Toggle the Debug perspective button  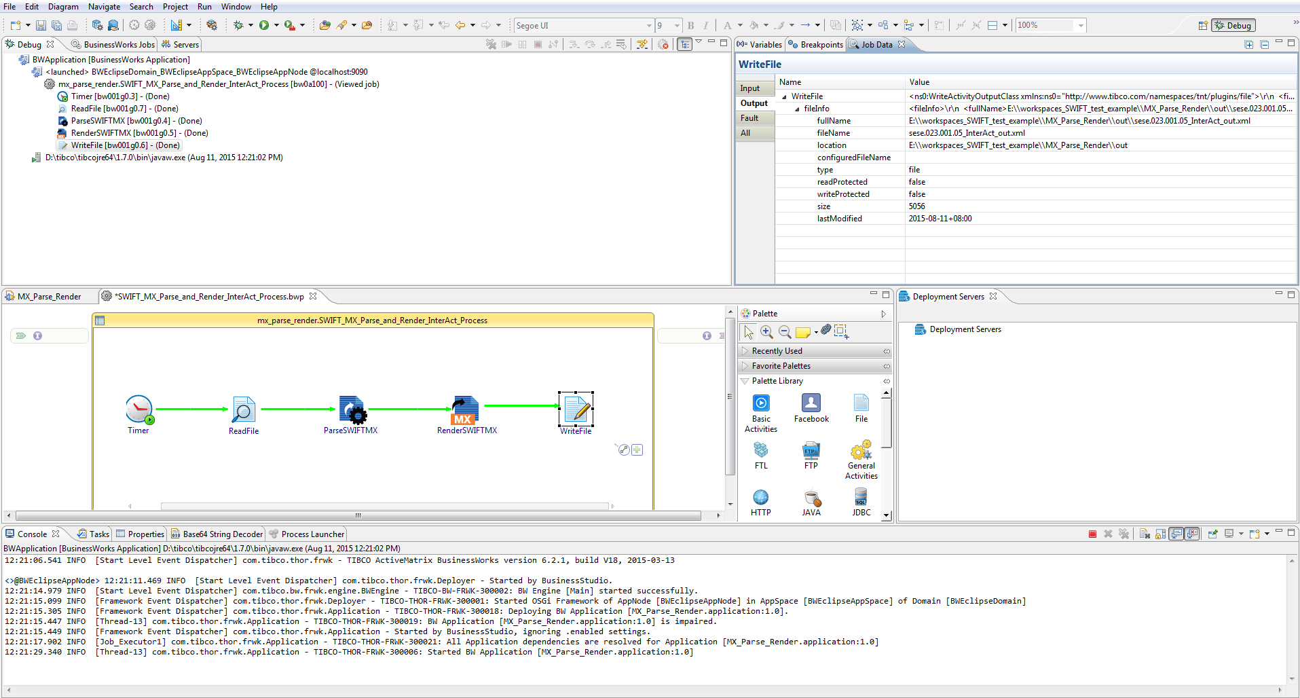1233,25
